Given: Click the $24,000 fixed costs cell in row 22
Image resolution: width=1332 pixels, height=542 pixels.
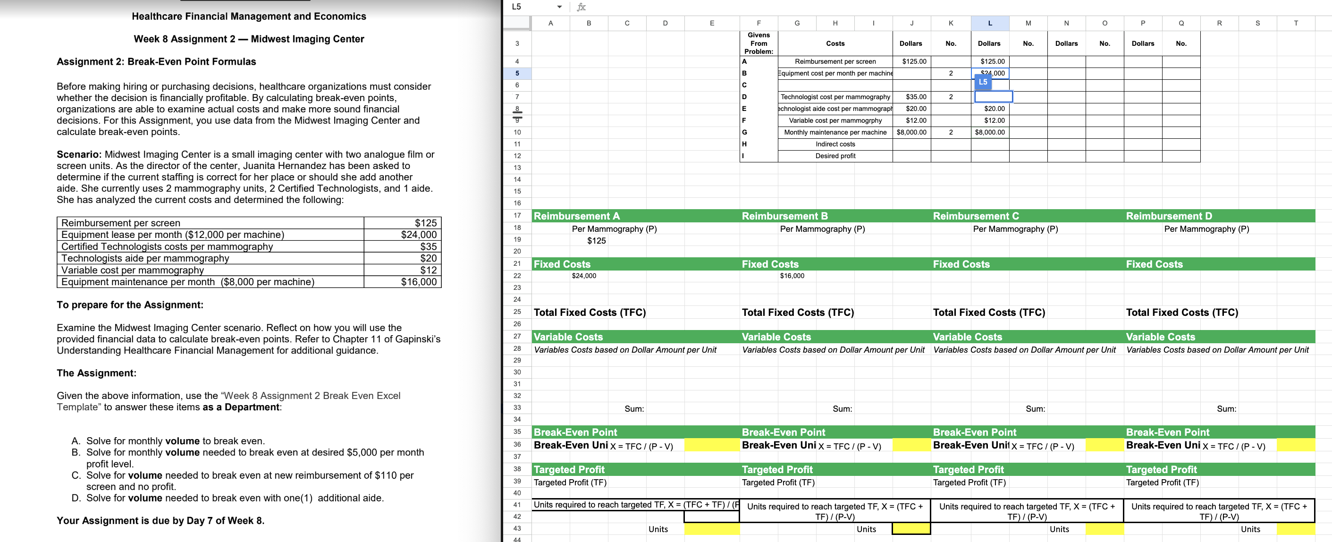Looking at the screenshot, I should pos(584,276).
